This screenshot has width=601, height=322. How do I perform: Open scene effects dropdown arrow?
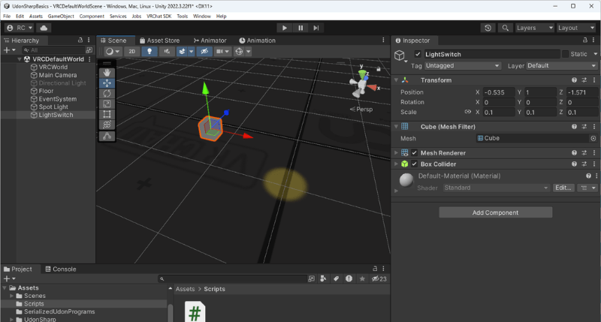(192, 51)
